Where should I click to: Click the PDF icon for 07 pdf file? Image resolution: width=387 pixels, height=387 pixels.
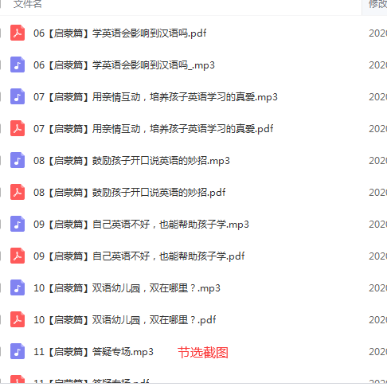(18, 128)
